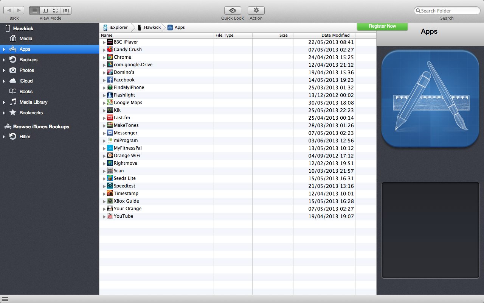Open the Hitler backup entry

click(x=25, y=137)
